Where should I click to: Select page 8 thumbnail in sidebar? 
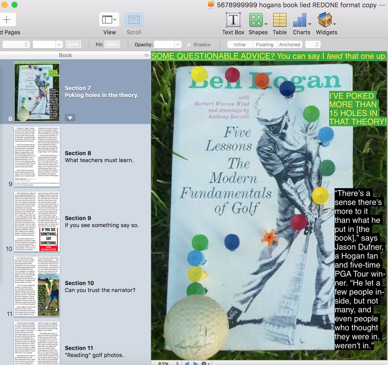tap(37, 92)
